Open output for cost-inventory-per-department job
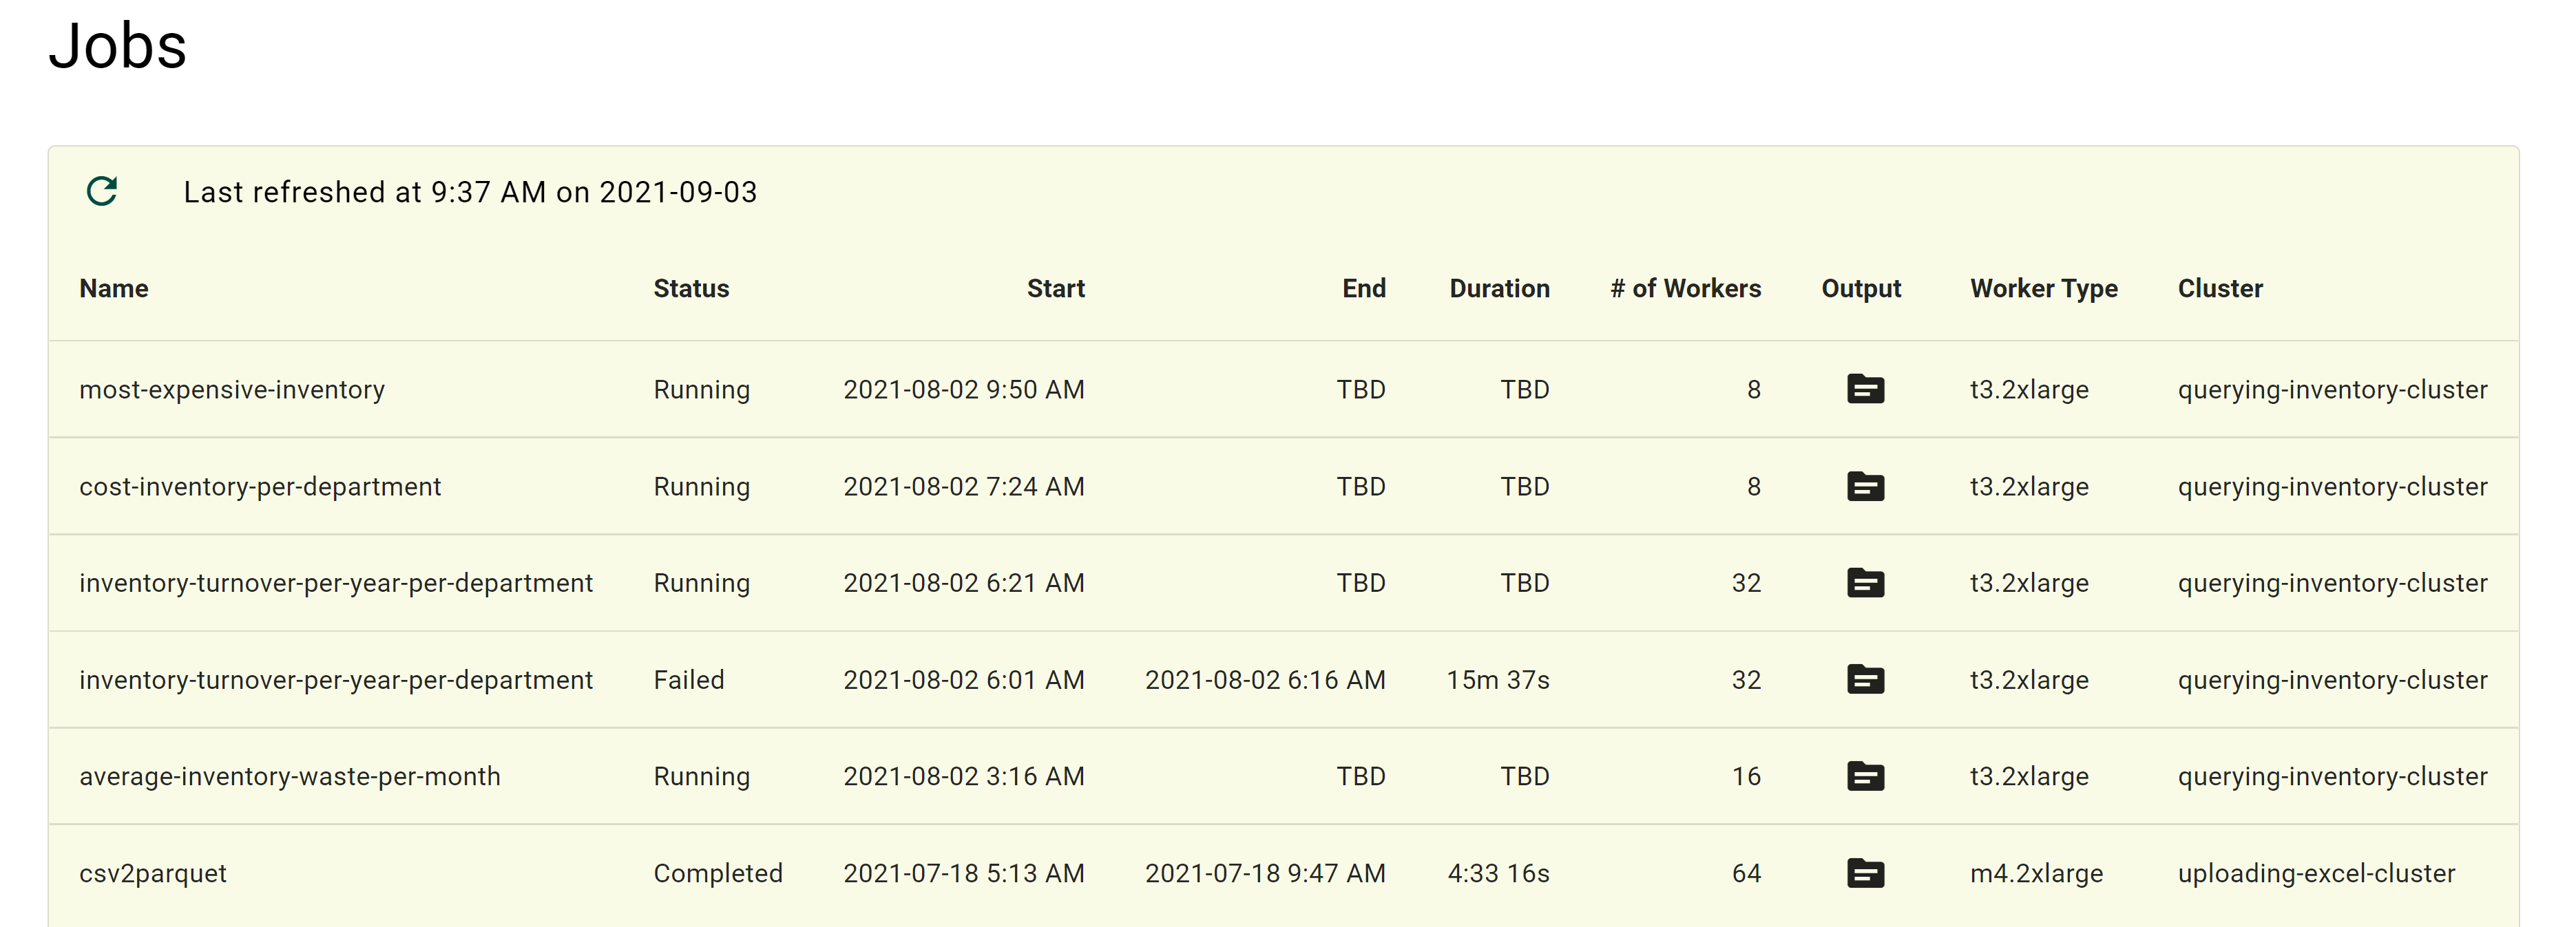 coord(1865,487)
